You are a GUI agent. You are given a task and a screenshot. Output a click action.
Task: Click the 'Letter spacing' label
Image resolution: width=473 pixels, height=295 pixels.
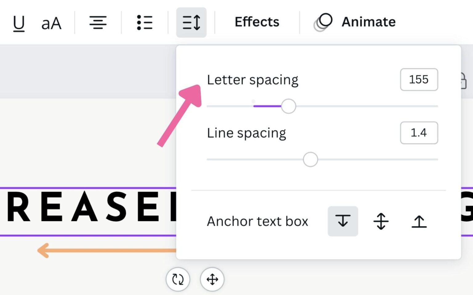pos(253,80)
